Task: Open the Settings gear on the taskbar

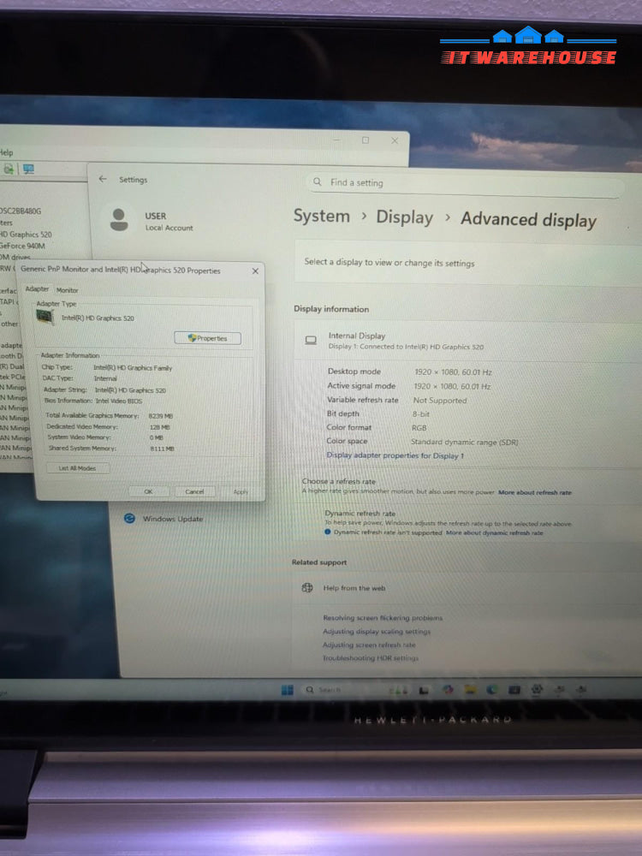Action: pyautogui.click(x=538, y=689)
